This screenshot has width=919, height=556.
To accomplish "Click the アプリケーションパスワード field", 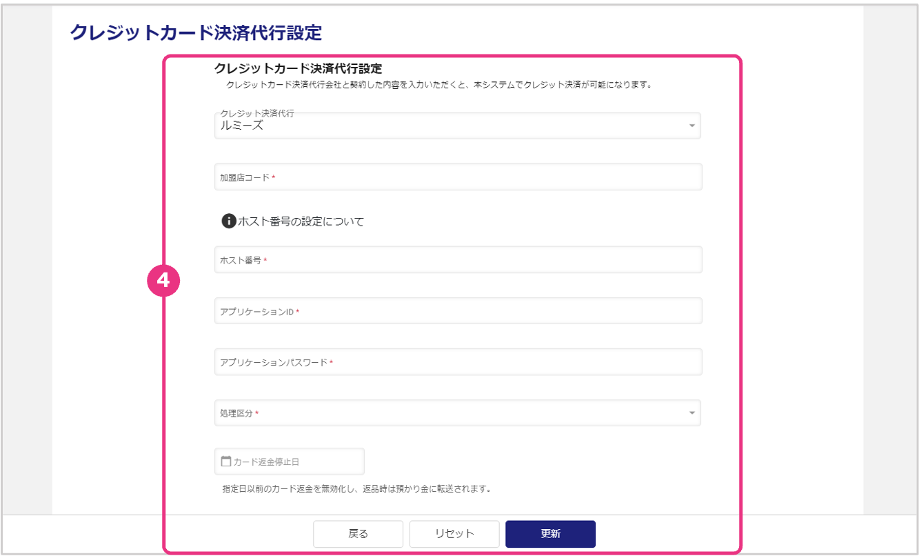I will pyautogui.click(x=458, y=362).
